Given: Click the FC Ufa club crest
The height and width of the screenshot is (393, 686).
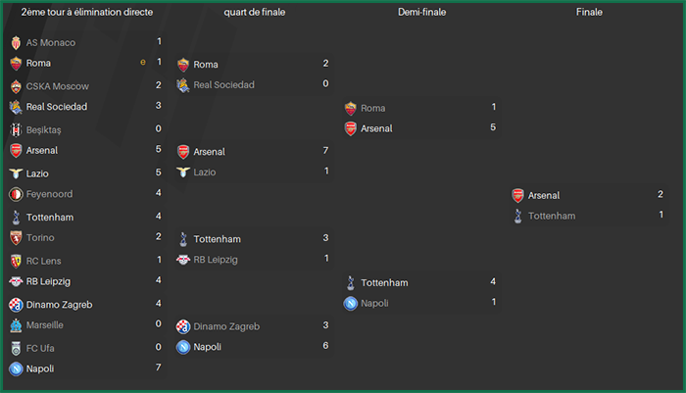Looking at the screenshot, I should (x=16, y=348).
